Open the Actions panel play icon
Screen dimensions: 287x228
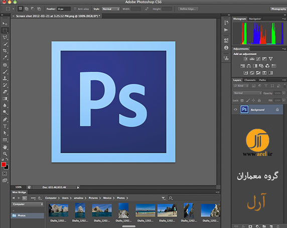pyautogui.click(x=226, y=30)
